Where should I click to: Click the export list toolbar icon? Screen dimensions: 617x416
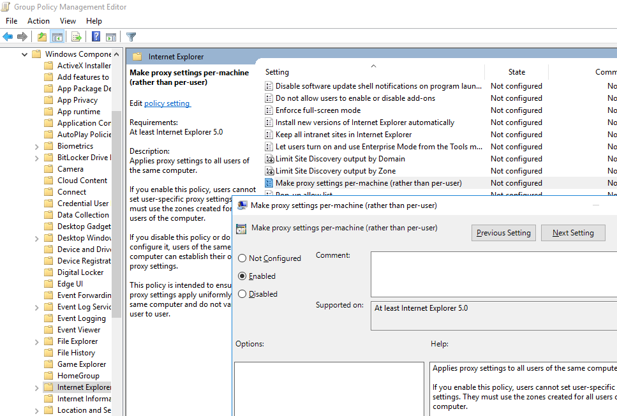(x=77, y=37)
